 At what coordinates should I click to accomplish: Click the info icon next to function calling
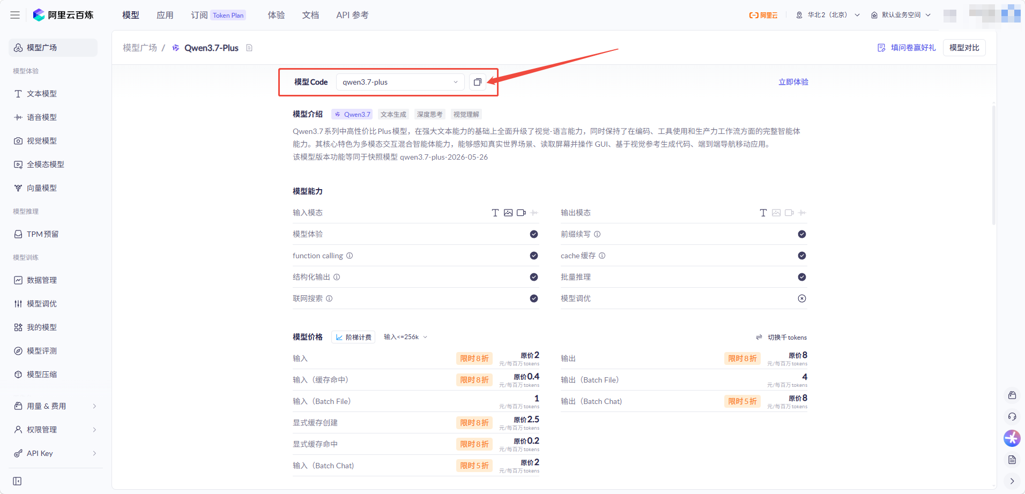[x=350, y=256]
